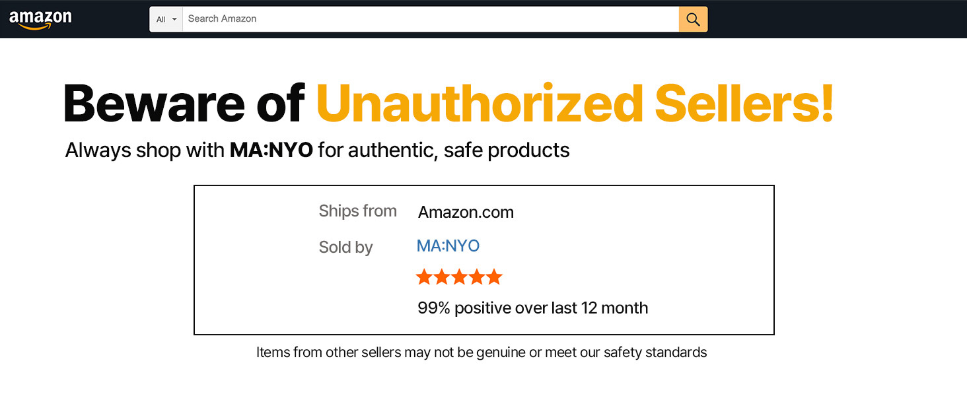Screen dimensions: 967x396
Task: Focus the 'Search Amazon' input field
Action: (x=429, y=19)
